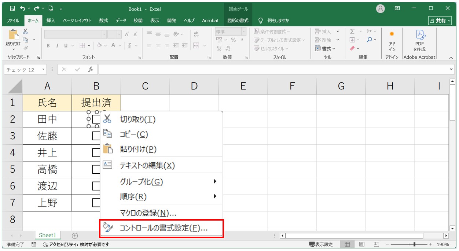Screen dimensions: 459x251
Task: Click the Underline button in the ribbon
Action: coord(66,46)
